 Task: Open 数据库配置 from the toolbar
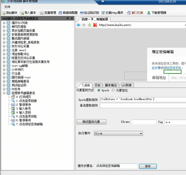tap(68, 13)
